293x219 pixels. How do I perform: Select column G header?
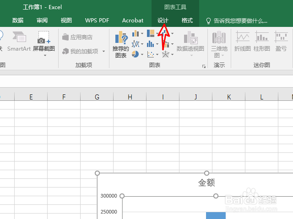click(x=97, y=97)
